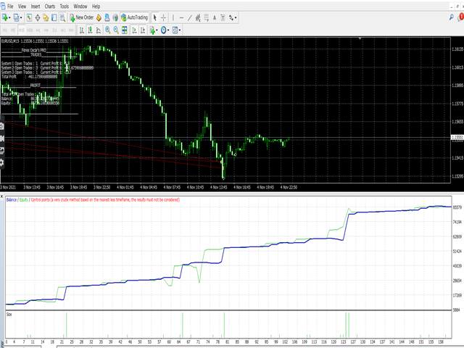Click the zoom in magnifier icon

click(108, 30)
